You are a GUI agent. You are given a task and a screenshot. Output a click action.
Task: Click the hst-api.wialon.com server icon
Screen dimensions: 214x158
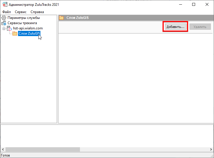click(x=9, y=28)
